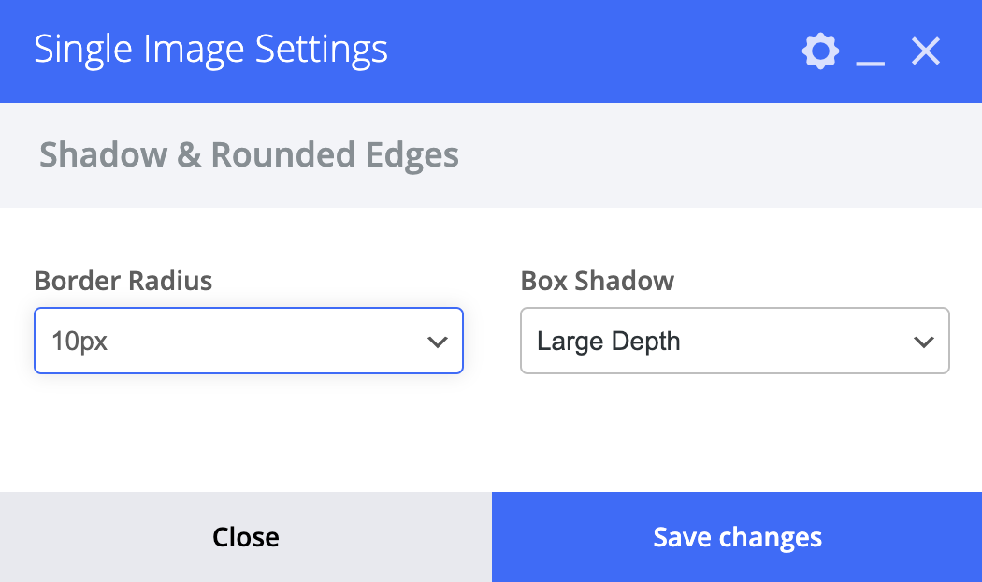Select the Shadow & Rounded Edges section header

[249, 154]
